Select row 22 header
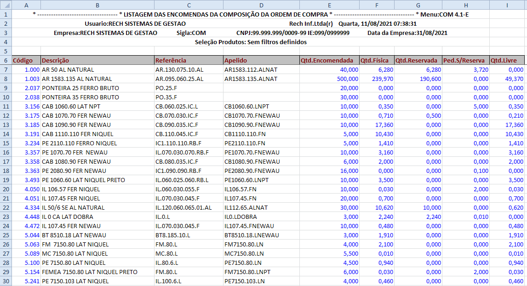Viewport: 527px width, 286px height. click(6, 207)
